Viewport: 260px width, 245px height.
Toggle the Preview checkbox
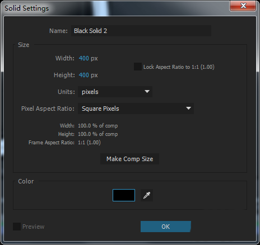click(17, 227)
